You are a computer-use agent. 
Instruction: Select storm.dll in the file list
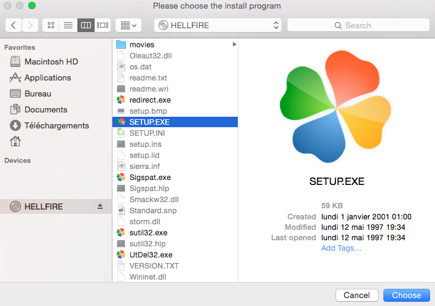click(175, 222)
